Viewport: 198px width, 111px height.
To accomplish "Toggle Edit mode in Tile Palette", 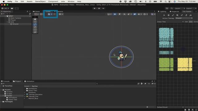I will (x=186, y=22).
